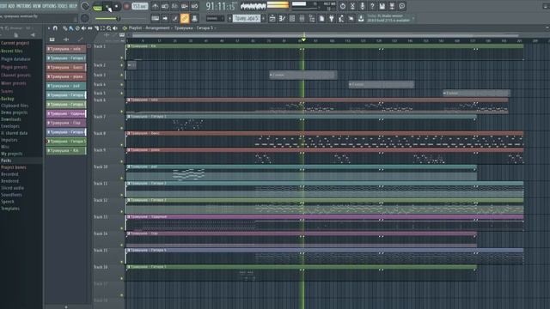The width and height of the screenshot is (550, 309).
Task: Click the microphone audio recording icon
Action: 363,6
